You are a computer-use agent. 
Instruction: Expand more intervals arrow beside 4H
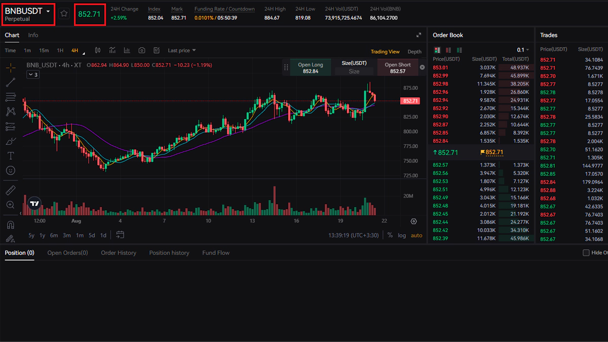pyautogui.click(x=84, y=52)
